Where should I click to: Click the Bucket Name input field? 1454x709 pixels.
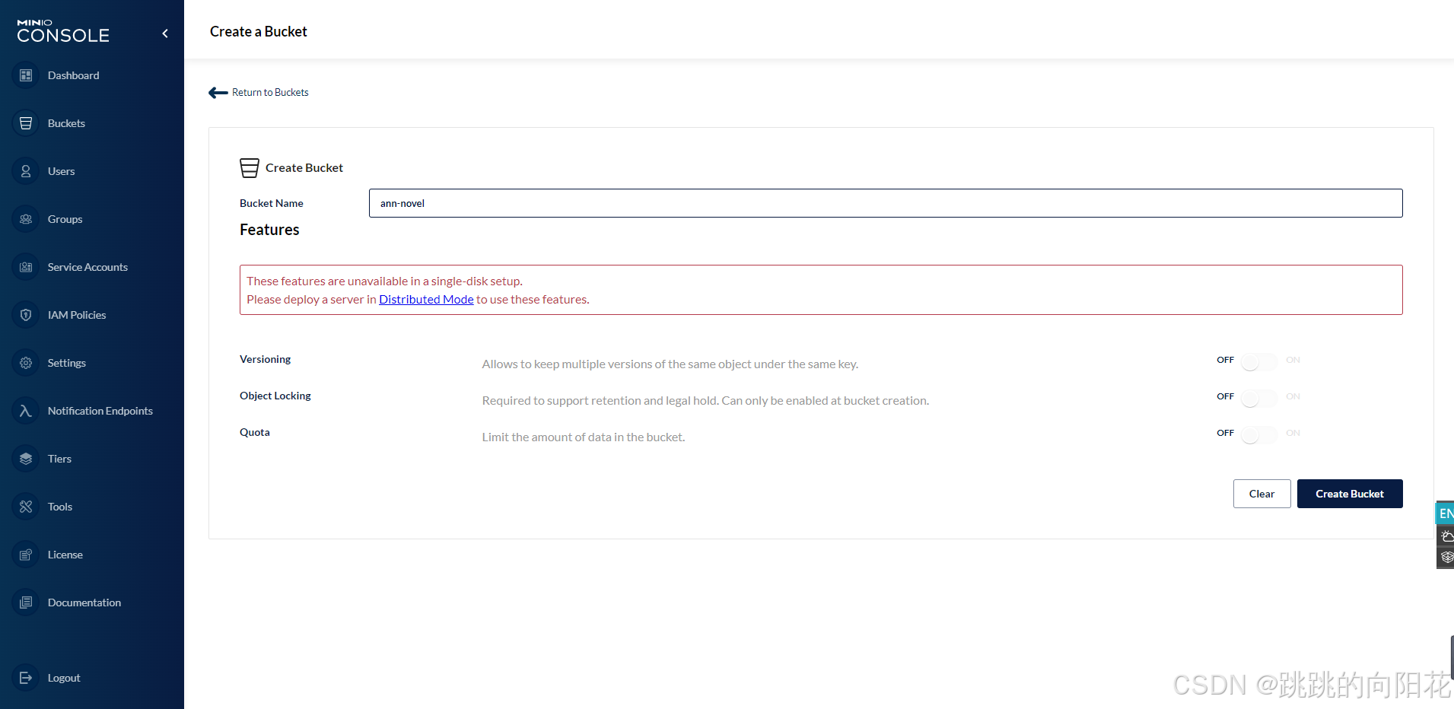point(886,203)
